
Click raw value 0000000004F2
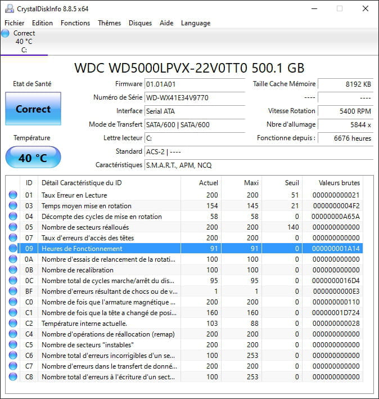[x=336, y=205]
